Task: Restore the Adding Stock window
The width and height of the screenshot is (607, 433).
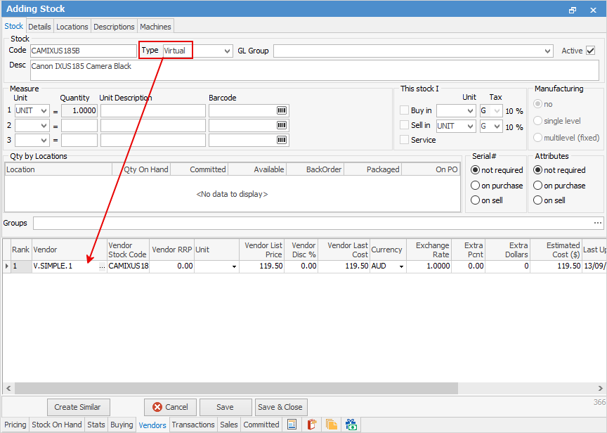Action: [572, 10]
